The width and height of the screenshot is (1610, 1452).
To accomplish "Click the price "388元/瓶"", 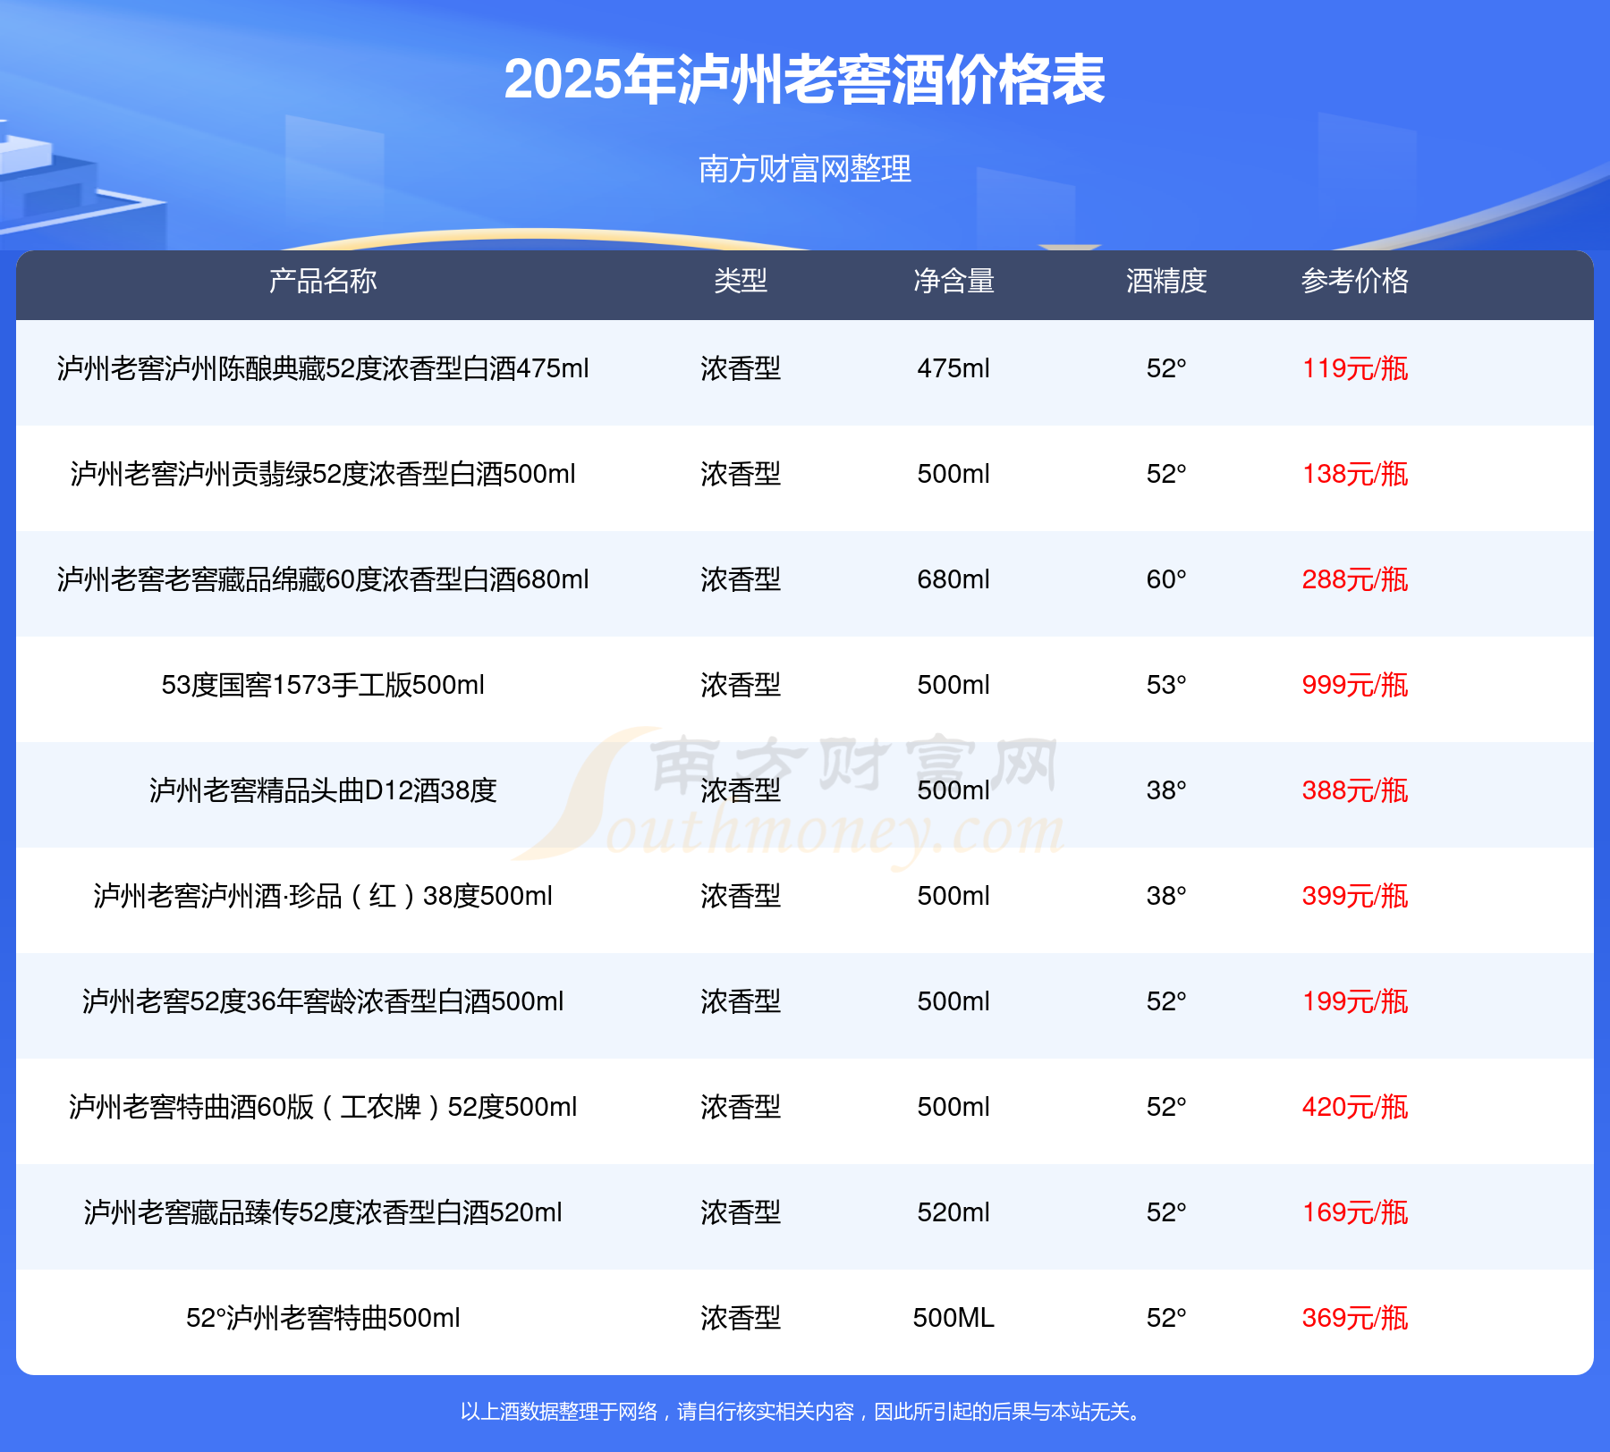I will (1355, 790).
